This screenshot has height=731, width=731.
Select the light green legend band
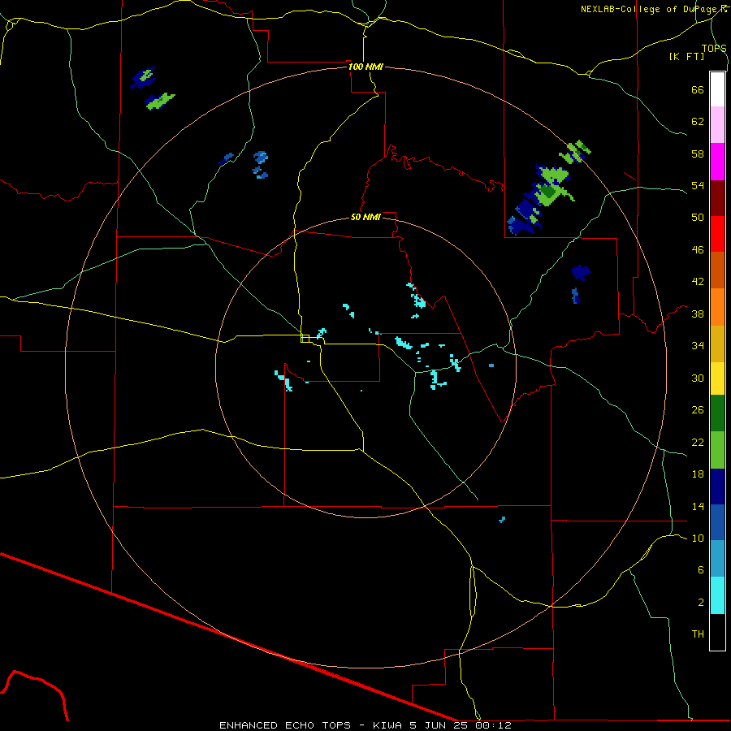[717, 450]
